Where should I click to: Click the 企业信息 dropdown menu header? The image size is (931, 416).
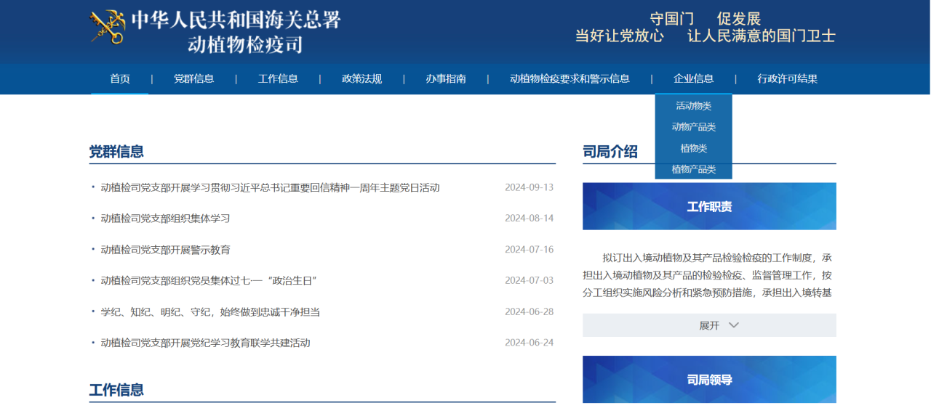(693, 79)
